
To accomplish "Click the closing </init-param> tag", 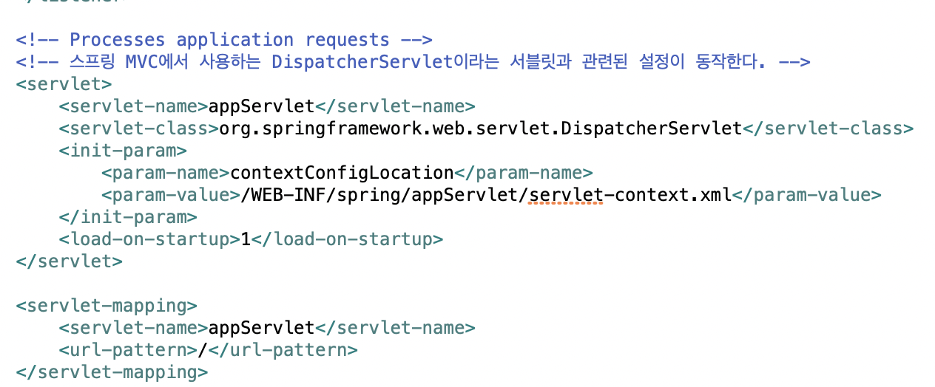I will point(128,217).
